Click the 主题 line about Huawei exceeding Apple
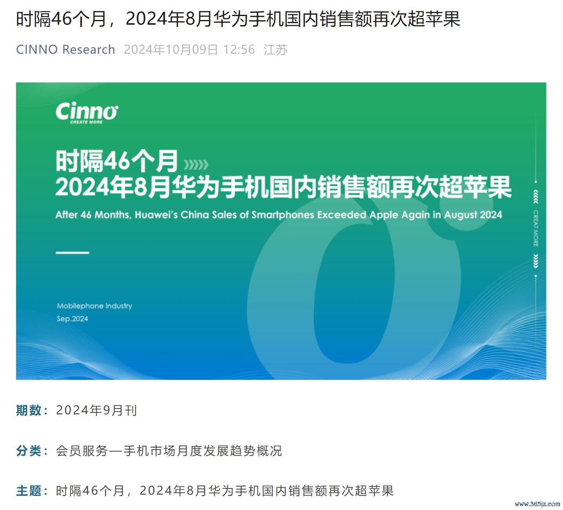Image resolution: width=563 pixels, height=510 pixels. [x=225, y=491]
